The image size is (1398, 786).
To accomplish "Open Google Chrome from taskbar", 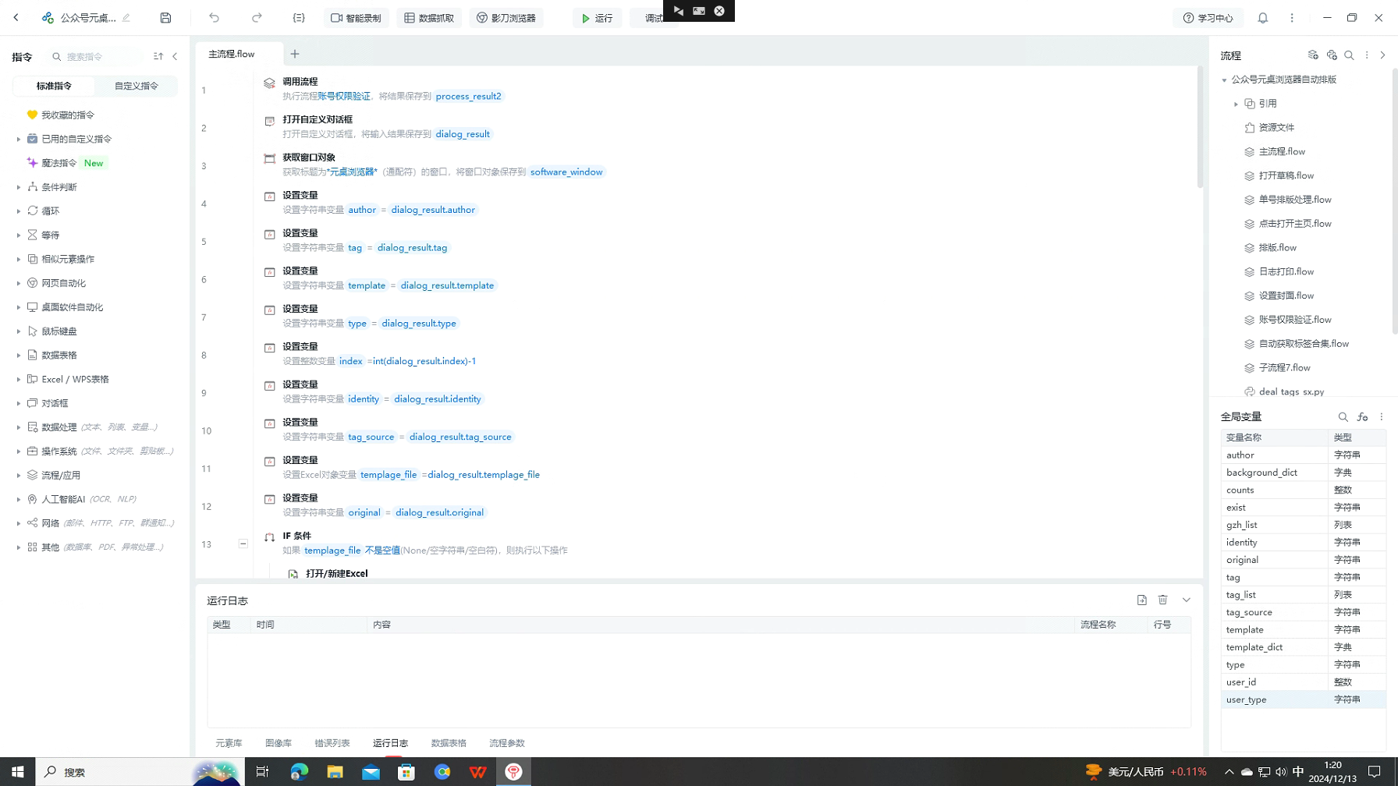I will (x=442, y=772).
